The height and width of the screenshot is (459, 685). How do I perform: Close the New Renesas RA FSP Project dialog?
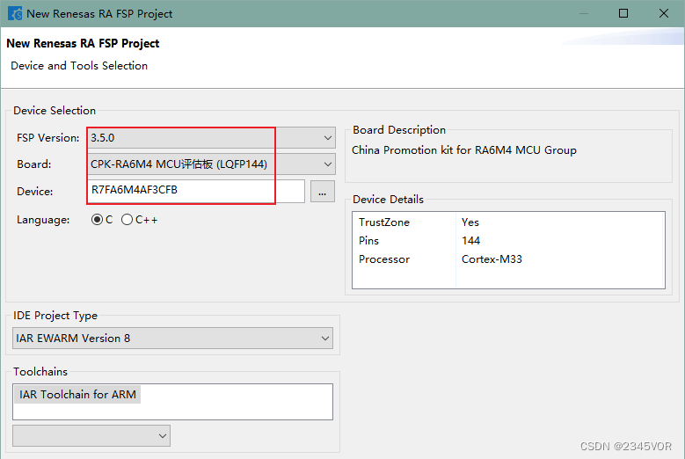click(664, 13)
